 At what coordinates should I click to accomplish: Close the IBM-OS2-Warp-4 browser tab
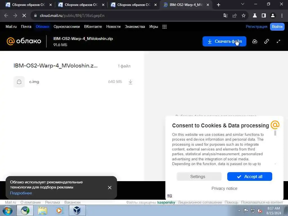tap(208, 5)
